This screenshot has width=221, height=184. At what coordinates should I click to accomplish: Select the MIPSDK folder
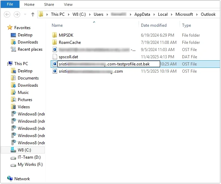tap(66, 35)
